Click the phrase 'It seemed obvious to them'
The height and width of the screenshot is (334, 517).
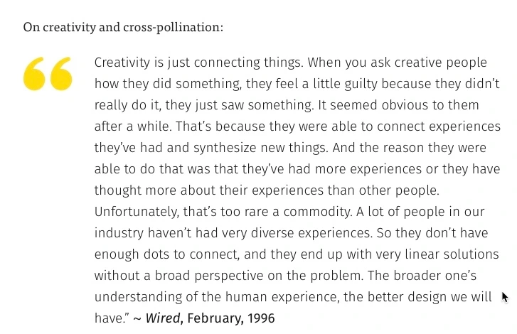[x=398, y=105]
